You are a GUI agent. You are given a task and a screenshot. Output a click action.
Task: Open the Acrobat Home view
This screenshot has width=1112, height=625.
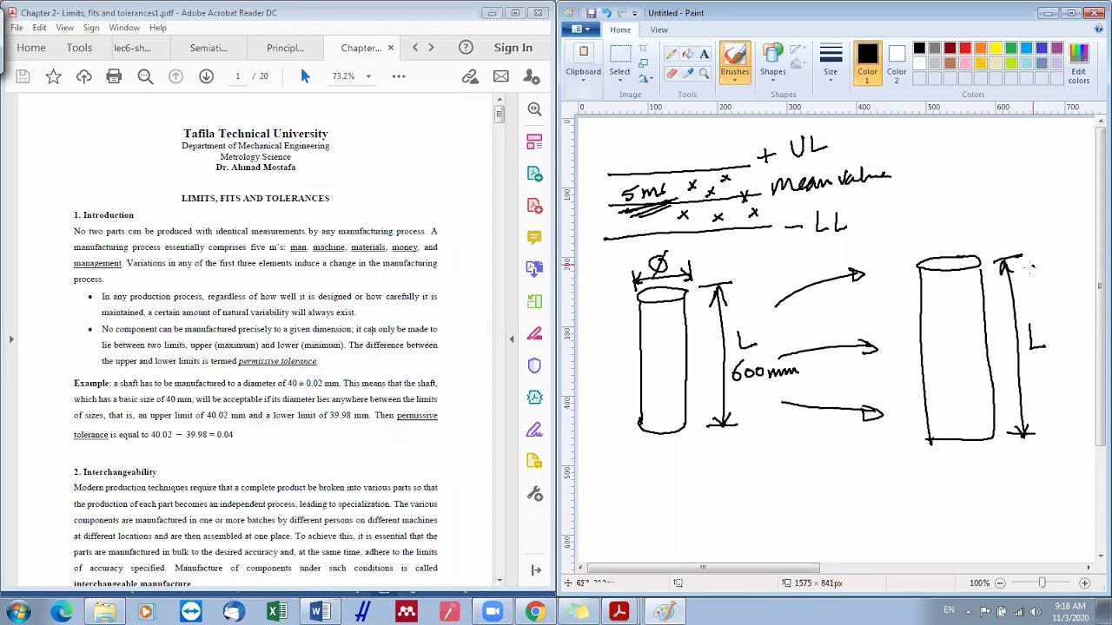point(31,48)
